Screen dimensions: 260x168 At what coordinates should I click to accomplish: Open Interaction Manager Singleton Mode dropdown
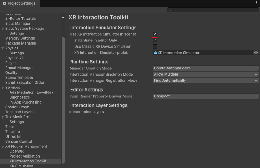click(206, 74)
